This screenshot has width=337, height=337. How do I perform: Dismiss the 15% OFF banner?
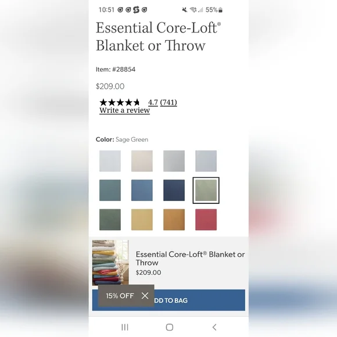pos(145,296)
